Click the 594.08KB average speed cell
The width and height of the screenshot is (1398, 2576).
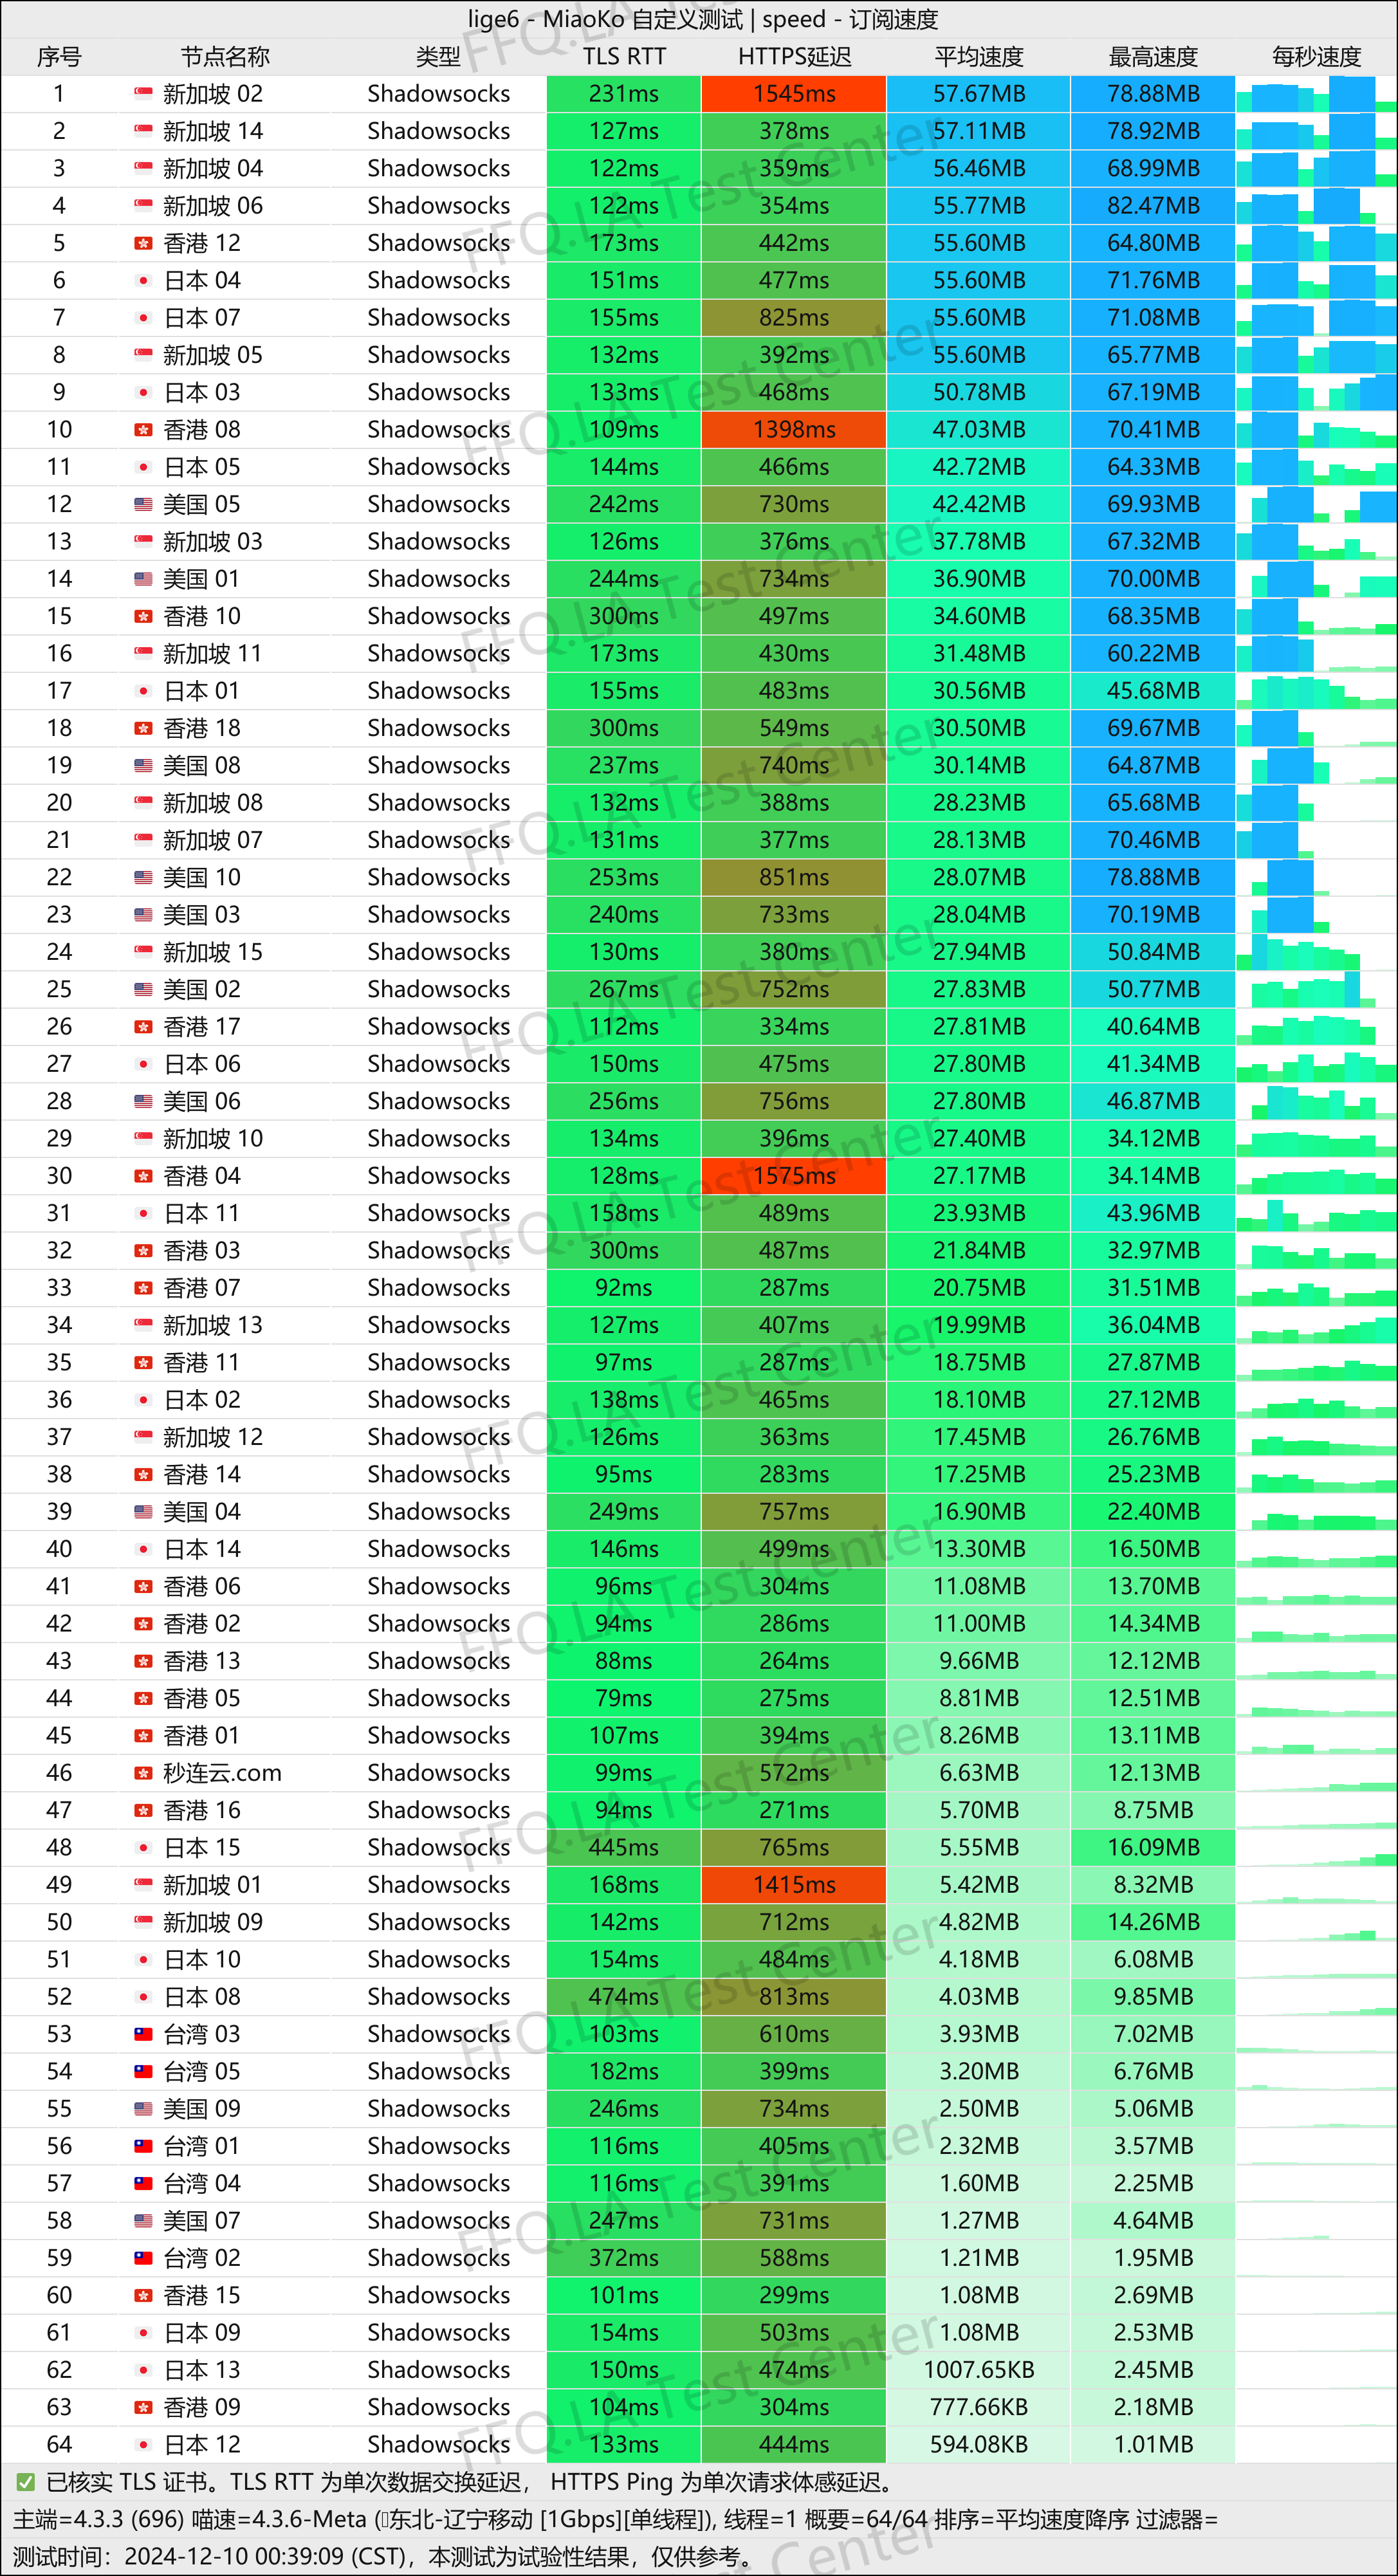tap(979, 2445)
